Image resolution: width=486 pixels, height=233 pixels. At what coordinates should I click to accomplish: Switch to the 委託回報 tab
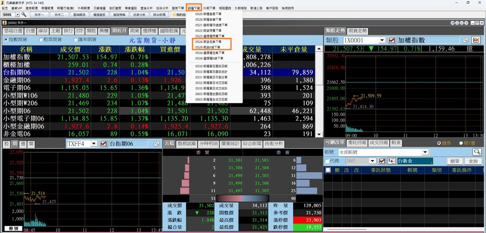tap(357, 143)
